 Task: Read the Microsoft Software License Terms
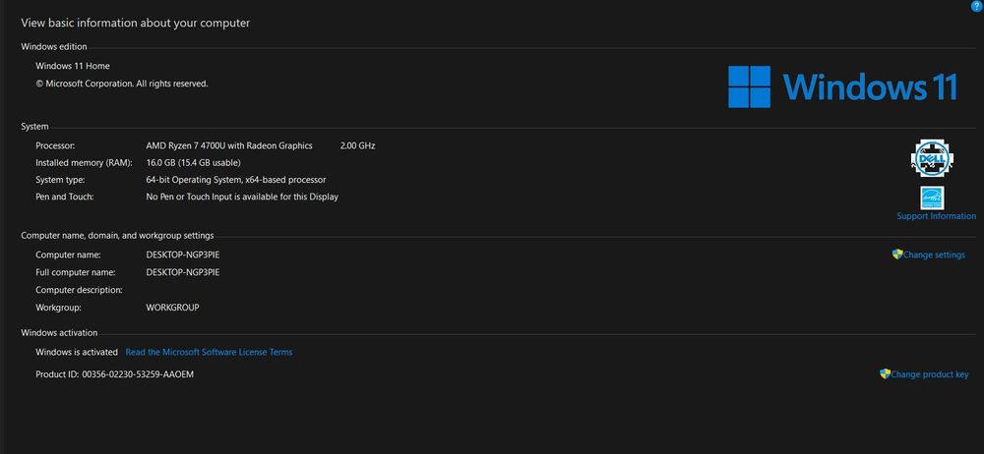pos(209,352)
